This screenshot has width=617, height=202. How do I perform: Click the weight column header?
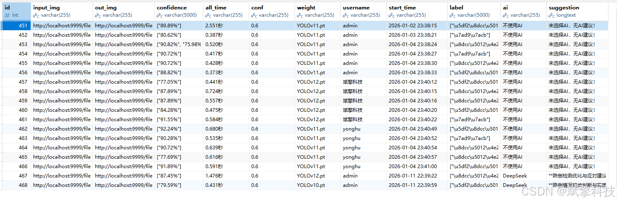tap(318, 11)
